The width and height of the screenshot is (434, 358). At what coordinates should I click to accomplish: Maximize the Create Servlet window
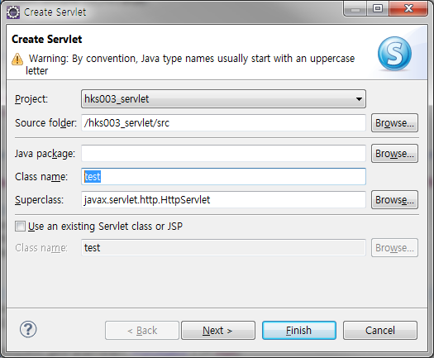tap(378, 8)
